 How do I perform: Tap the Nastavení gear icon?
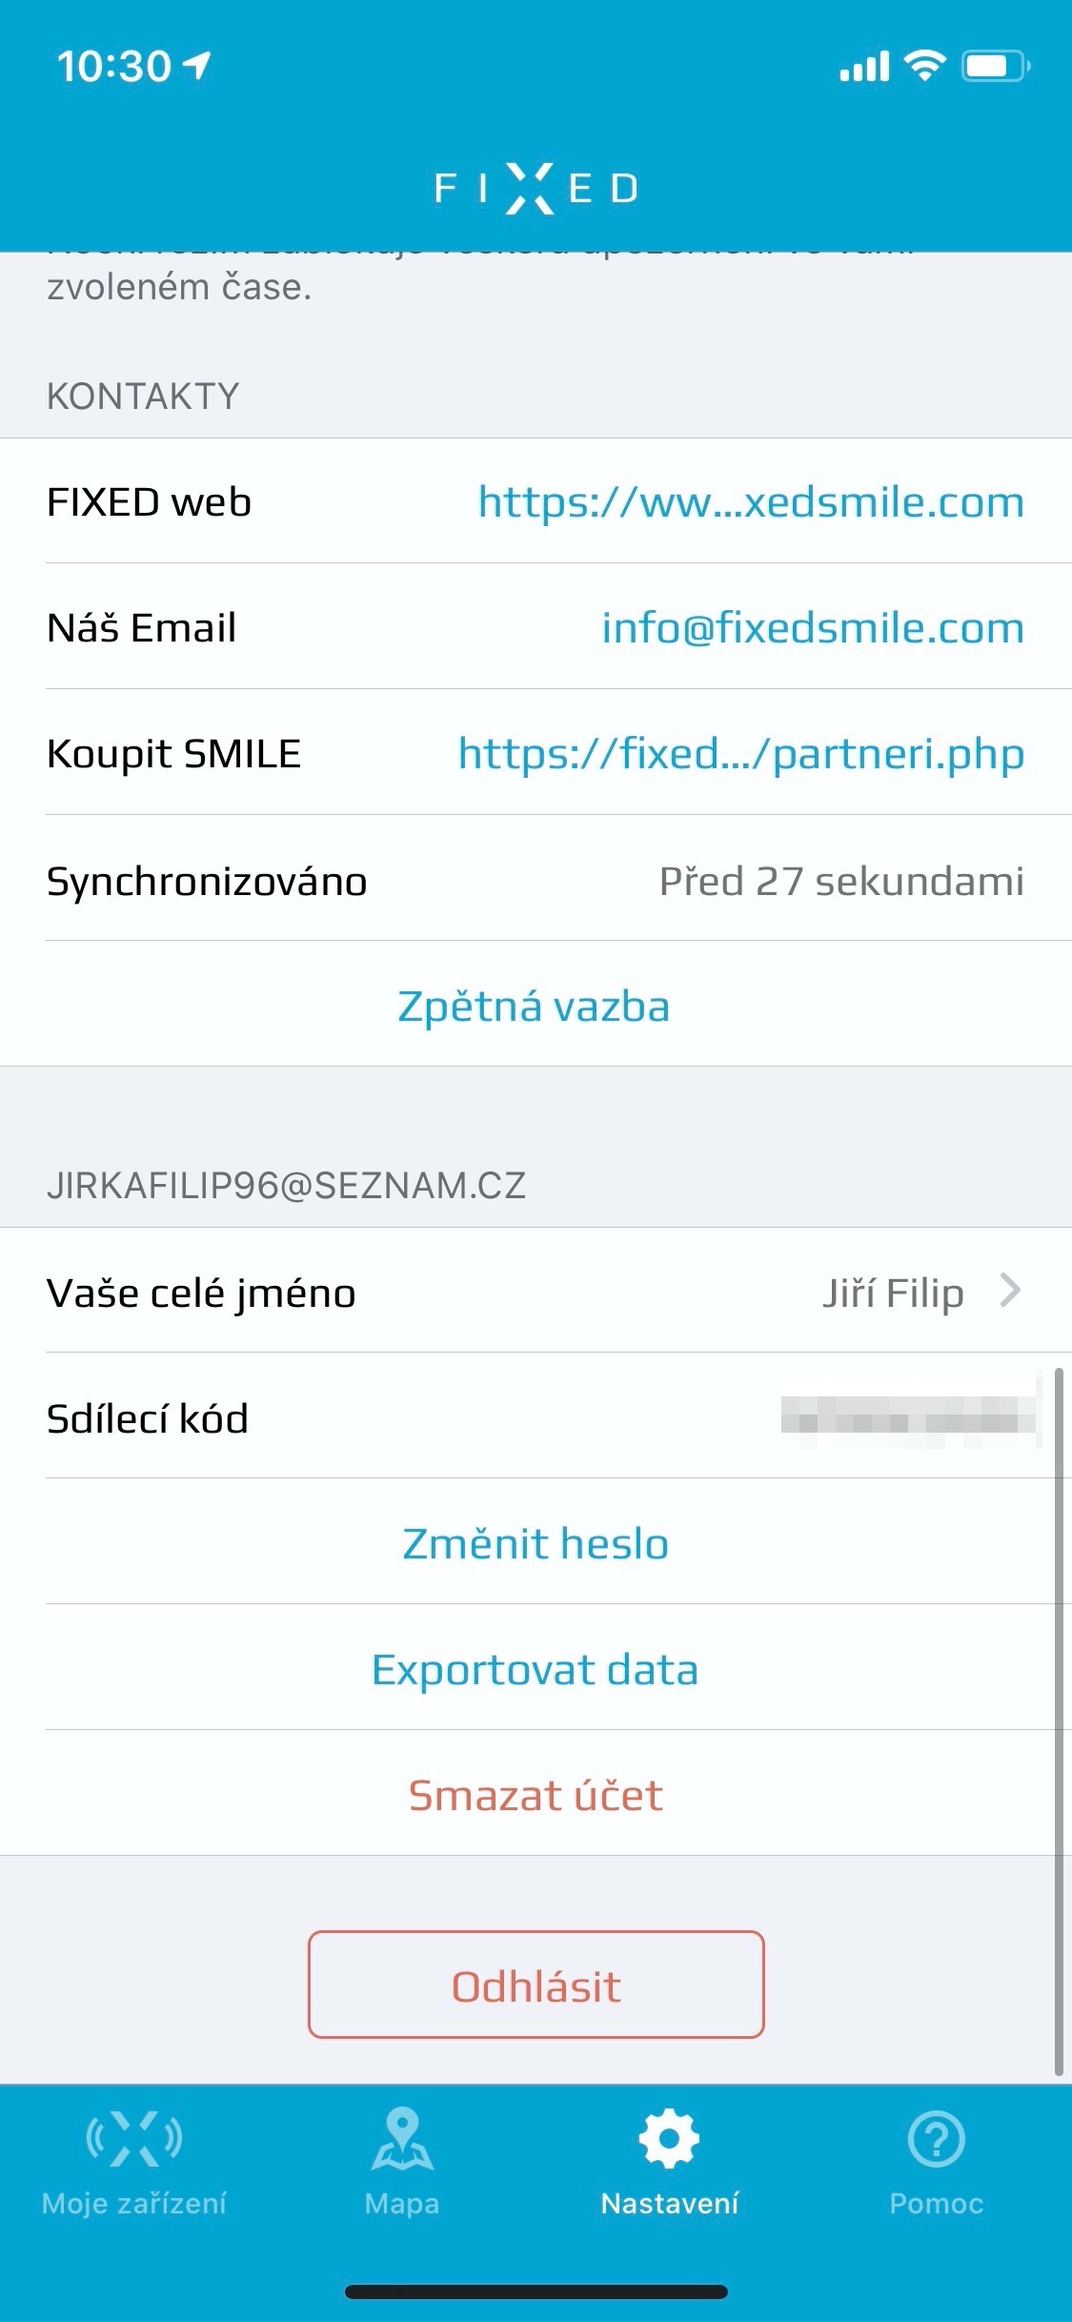[669, 2139]
